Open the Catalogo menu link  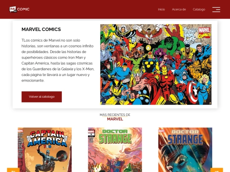click(199, 9)
